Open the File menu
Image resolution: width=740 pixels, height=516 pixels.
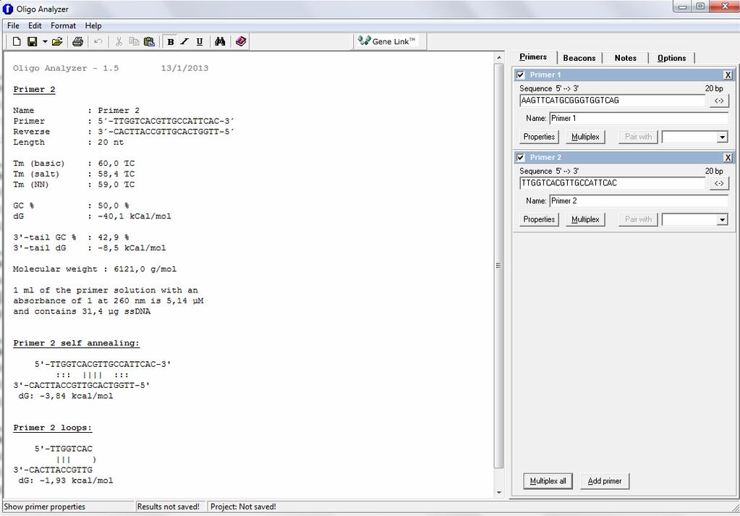tap(13, 25)
